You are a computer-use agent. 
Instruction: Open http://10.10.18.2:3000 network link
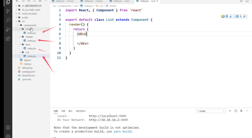click(108, 120)
